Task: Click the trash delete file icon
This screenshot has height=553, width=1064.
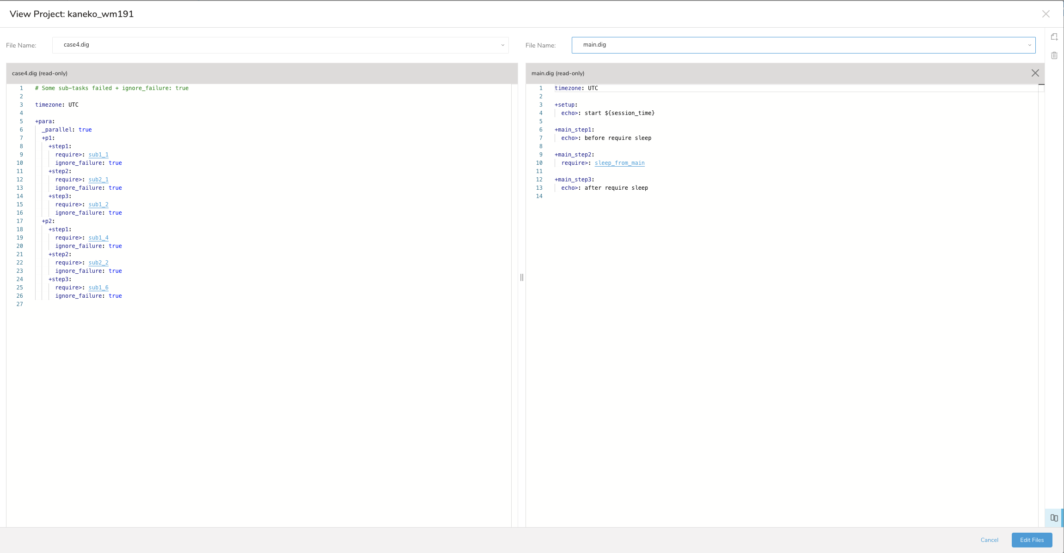Action: tap(1054, 55)
